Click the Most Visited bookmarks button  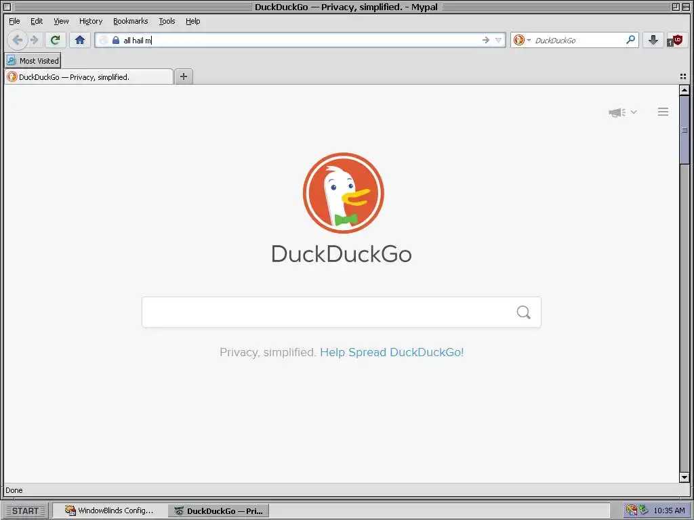point(33,60)
